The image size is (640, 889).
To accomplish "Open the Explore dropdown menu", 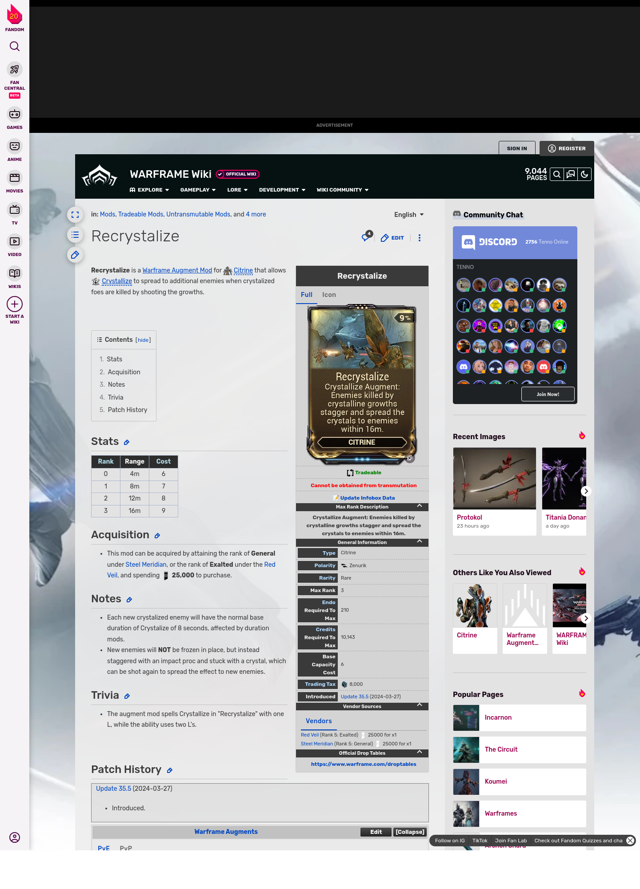I will pos(149,190).
